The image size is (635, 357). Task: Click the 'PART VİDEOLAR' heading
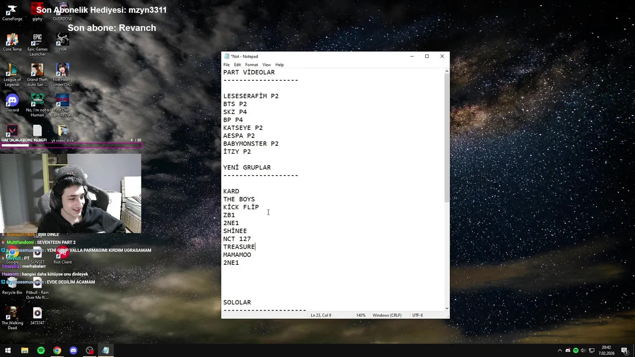pyautogui.click(x=249, y=72)
